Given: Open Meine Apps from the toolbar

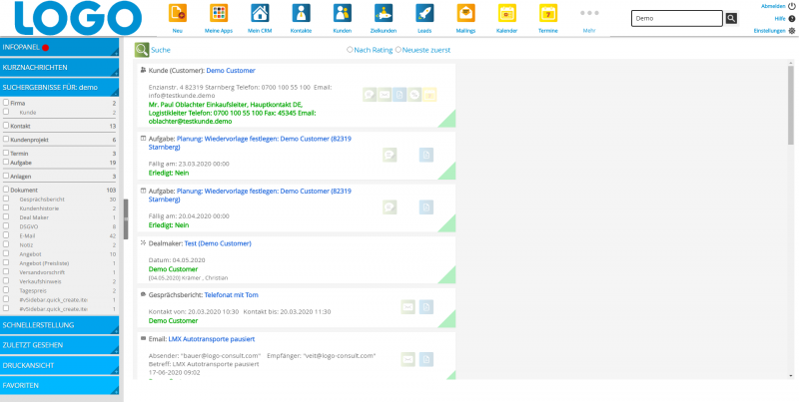Looking at the screenshot, I should pyautogui.click(x=219, y=14).
